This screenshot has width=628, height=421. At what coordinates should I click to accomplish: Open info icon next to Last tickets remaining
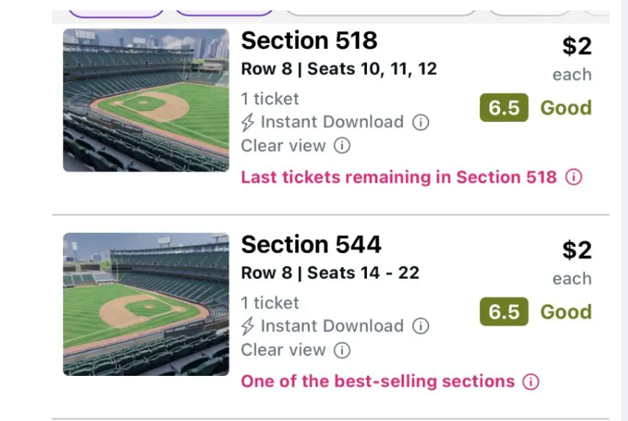tap(574, 178)
